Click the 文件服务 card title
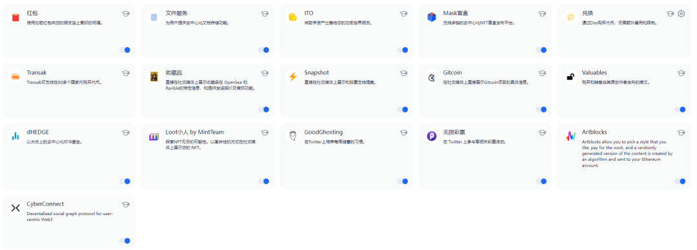 [x=174, y=14]
